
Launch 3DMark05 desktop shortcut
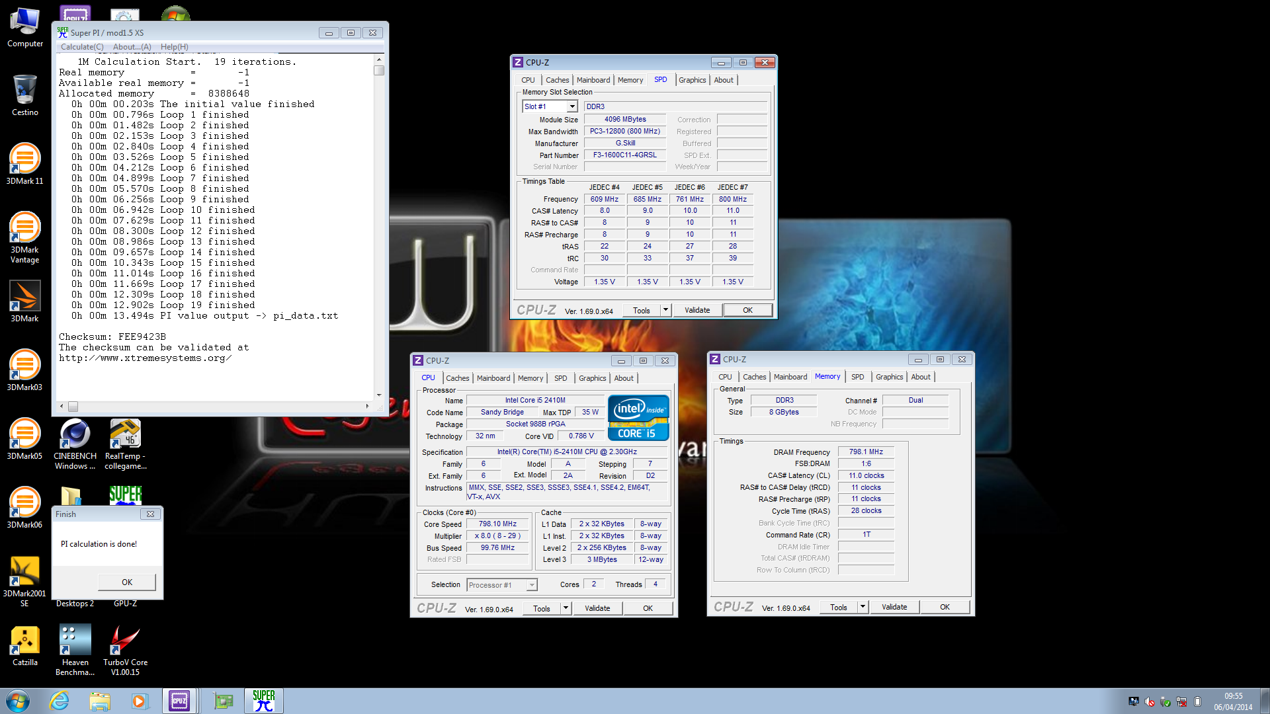tap(25, 439)
